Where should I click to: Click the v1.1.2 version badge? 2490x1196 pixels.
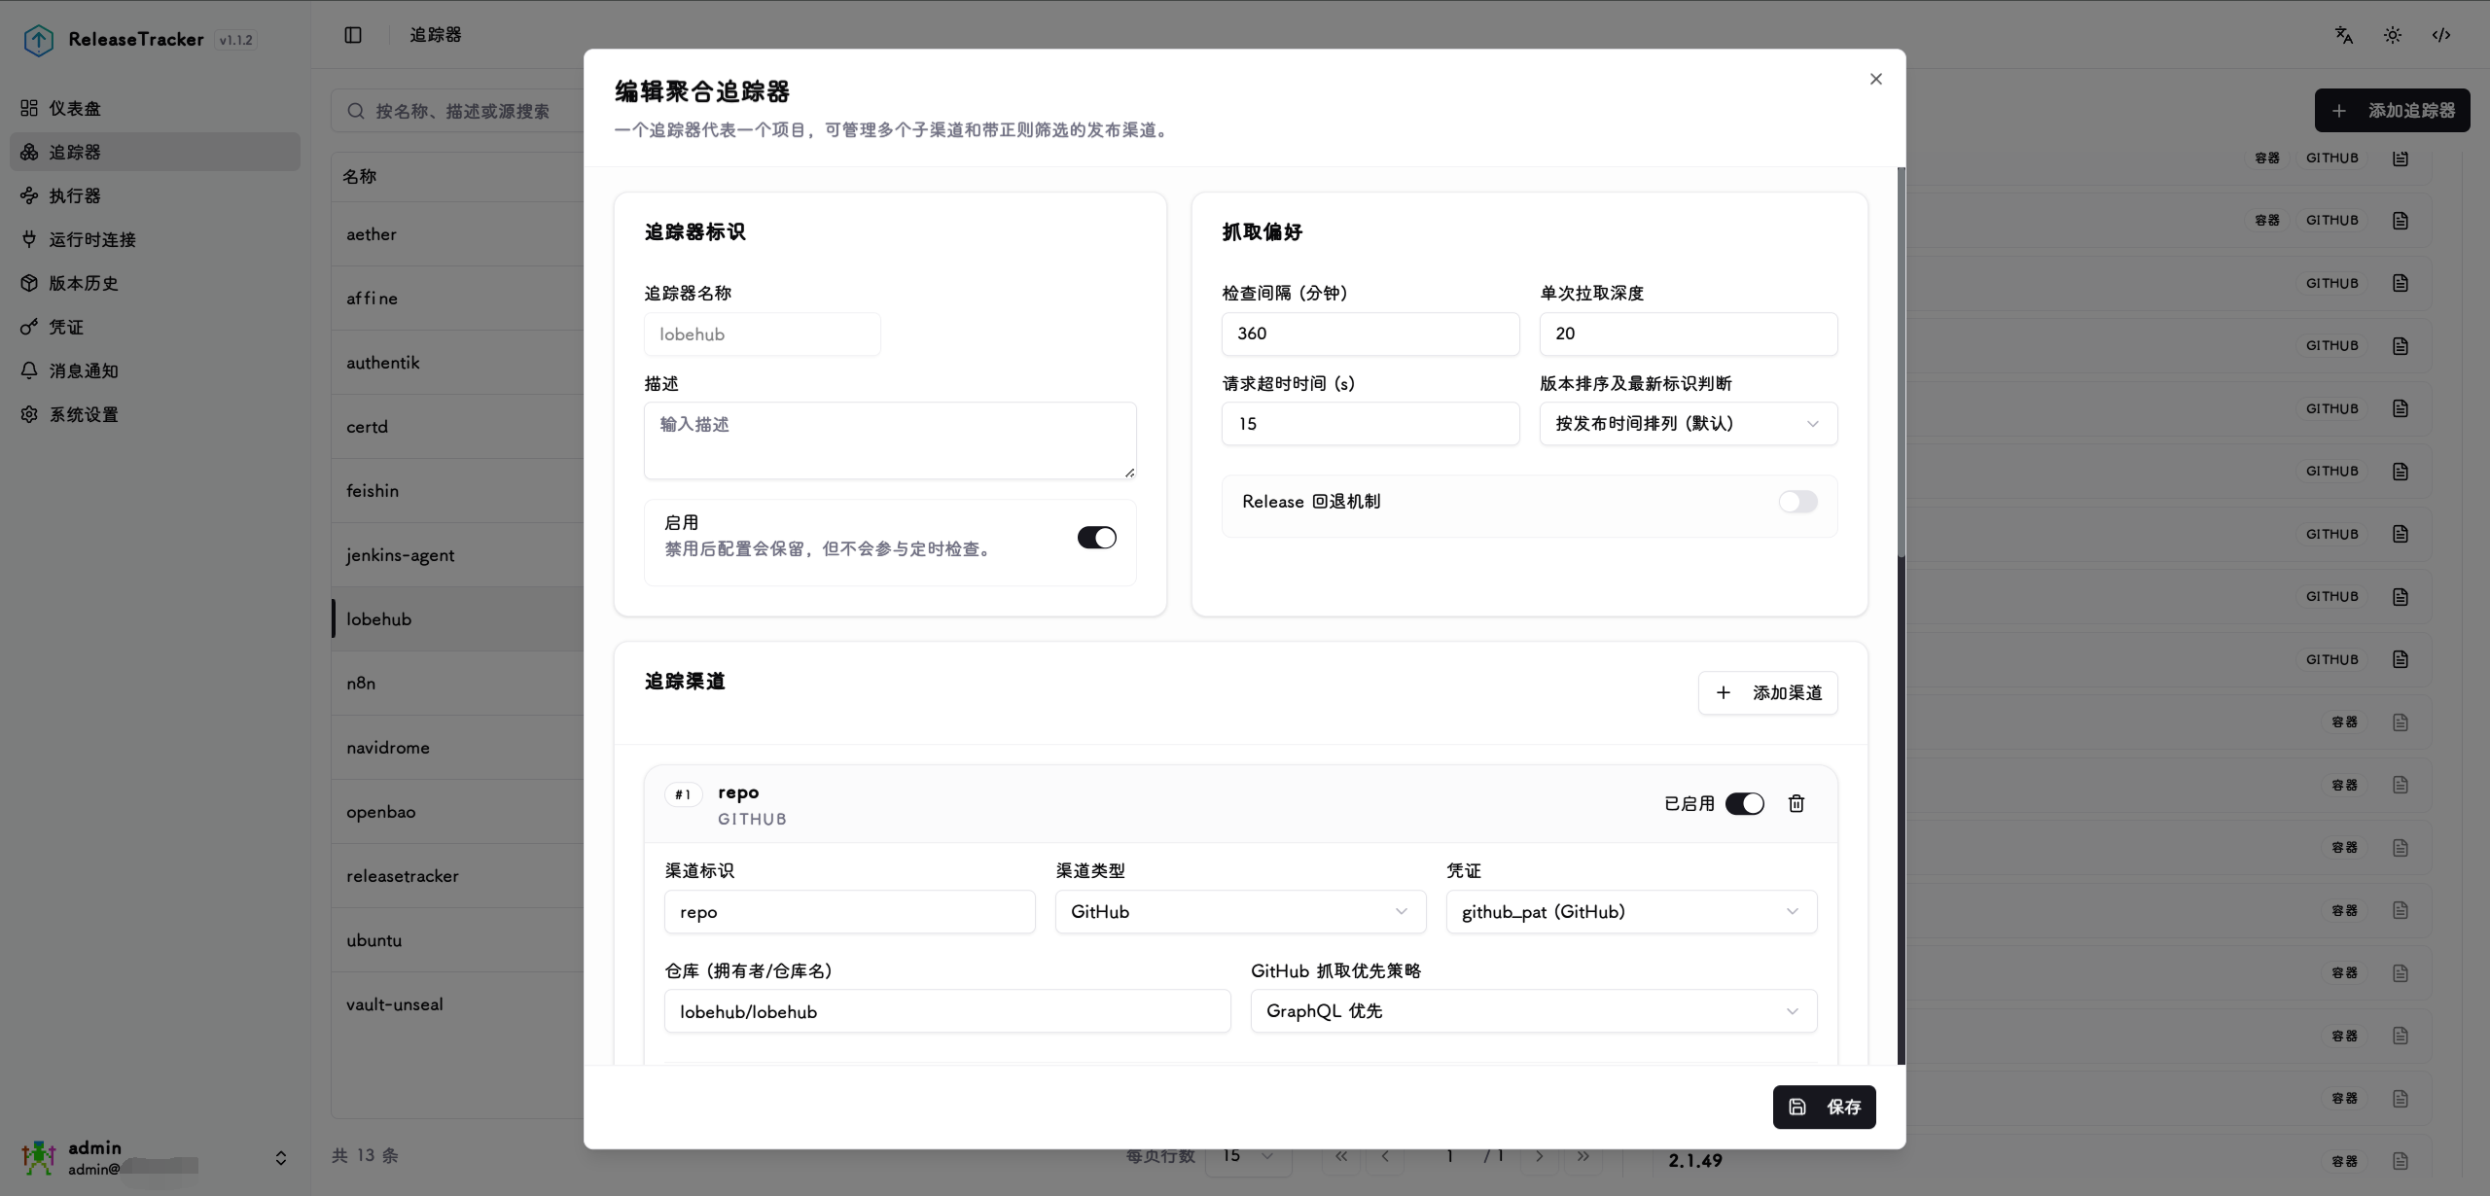click(235, 40)
